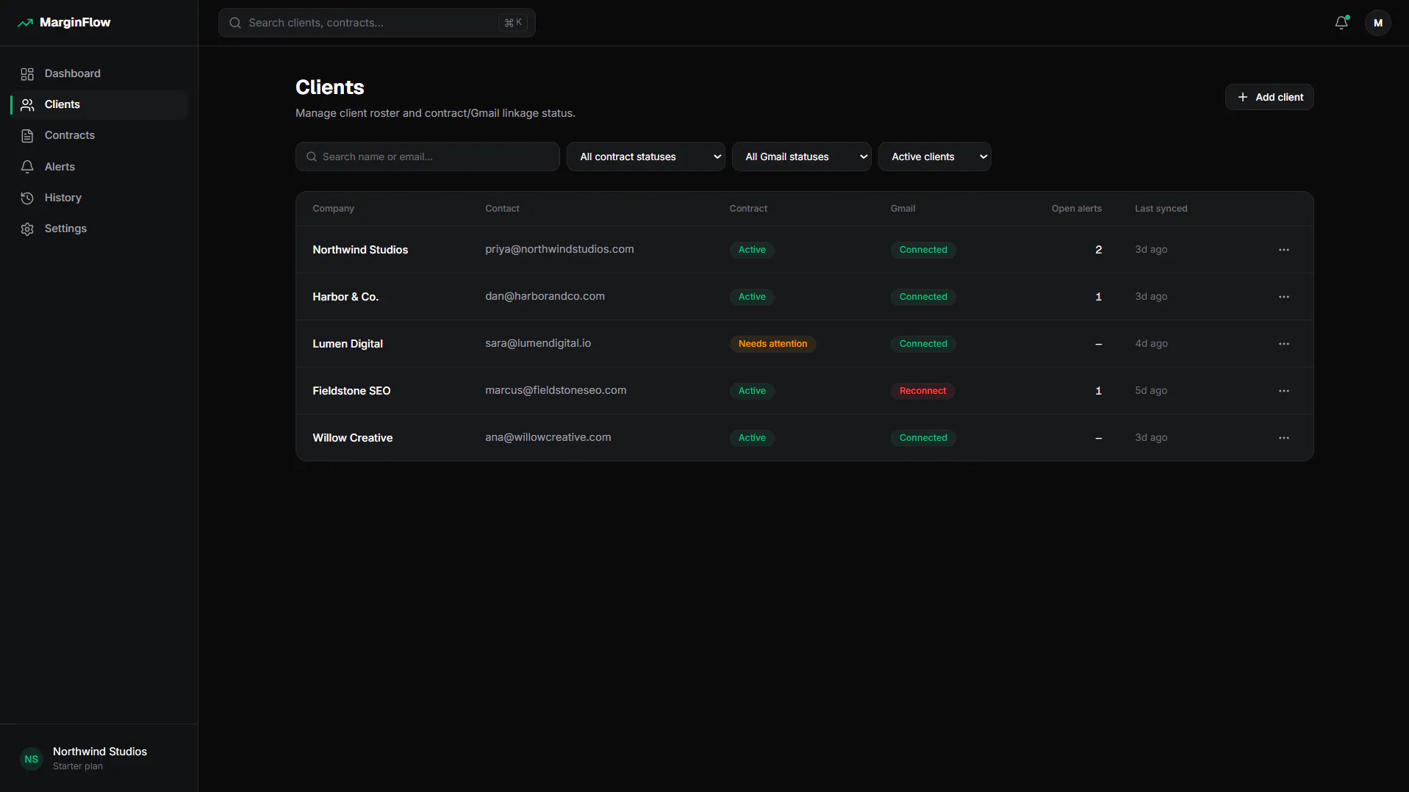Click Connected badge for Northwind Studios
The width and height of the screenshot is (1409, 792).
[923, 250]
